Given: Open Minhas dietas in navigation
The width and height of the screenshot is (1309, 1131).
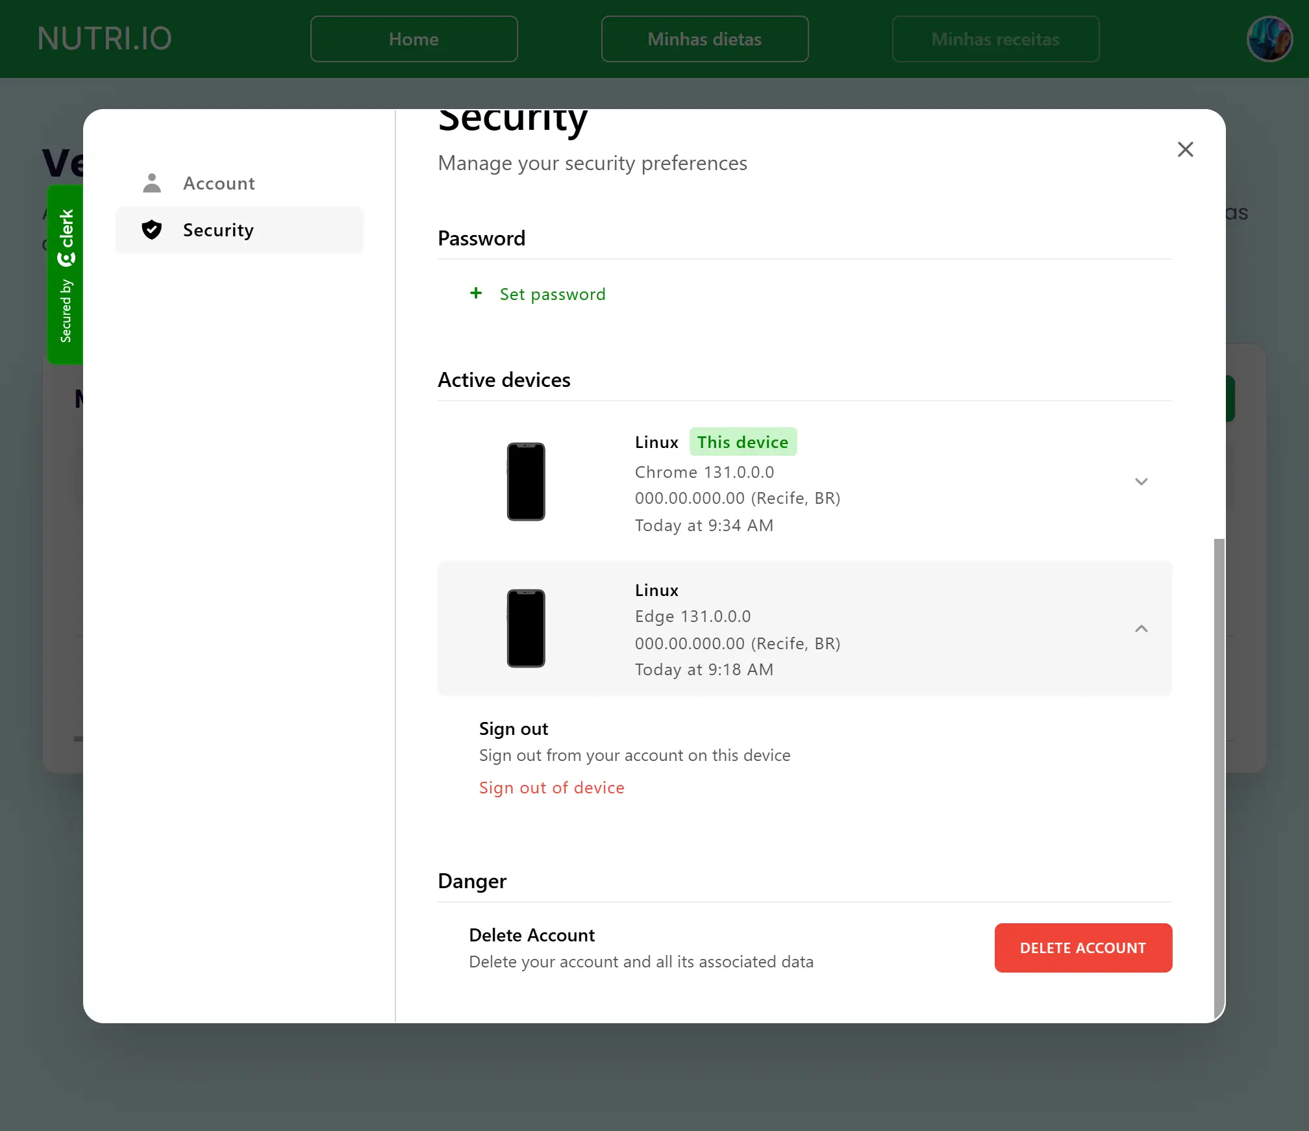Looking at the screenshot, I should 704,39.
